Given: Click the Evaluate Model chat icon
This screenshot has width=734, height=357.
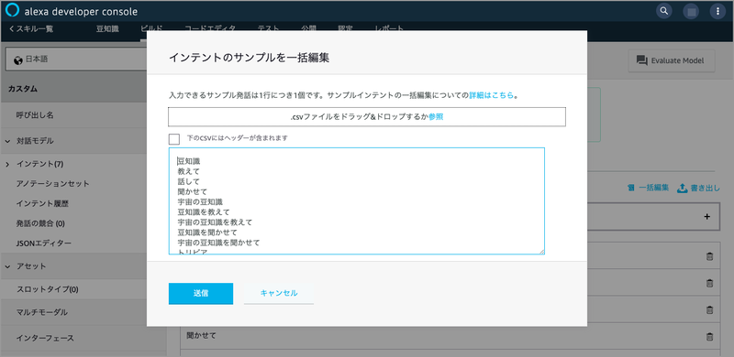Looking at the screenshot, I should (641, 60).
